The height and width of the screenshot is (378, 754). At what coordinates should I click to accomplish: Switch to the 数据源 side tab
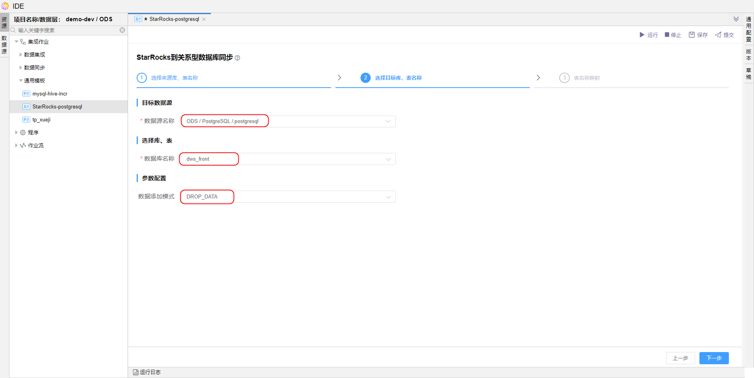coord(4,45)
